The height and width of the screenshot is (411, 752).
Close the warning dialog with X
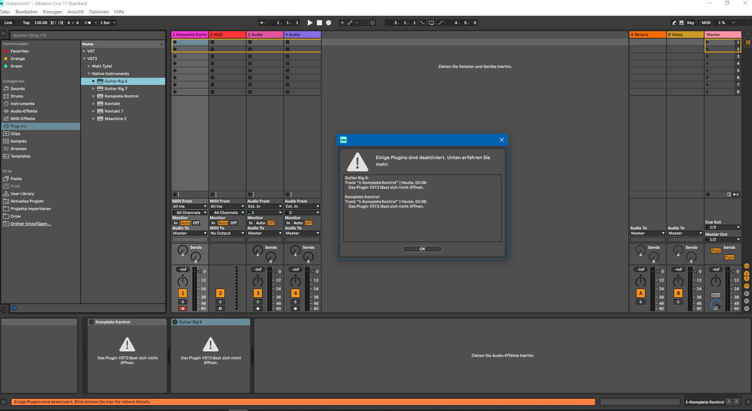pos(502,140)
